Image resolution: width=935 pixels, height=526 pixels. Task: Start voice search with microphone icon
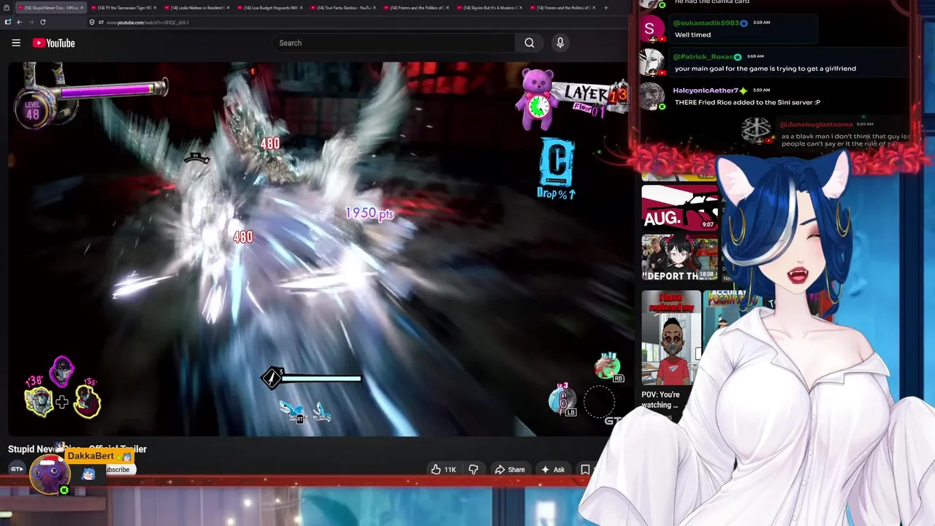coord(560,43)
